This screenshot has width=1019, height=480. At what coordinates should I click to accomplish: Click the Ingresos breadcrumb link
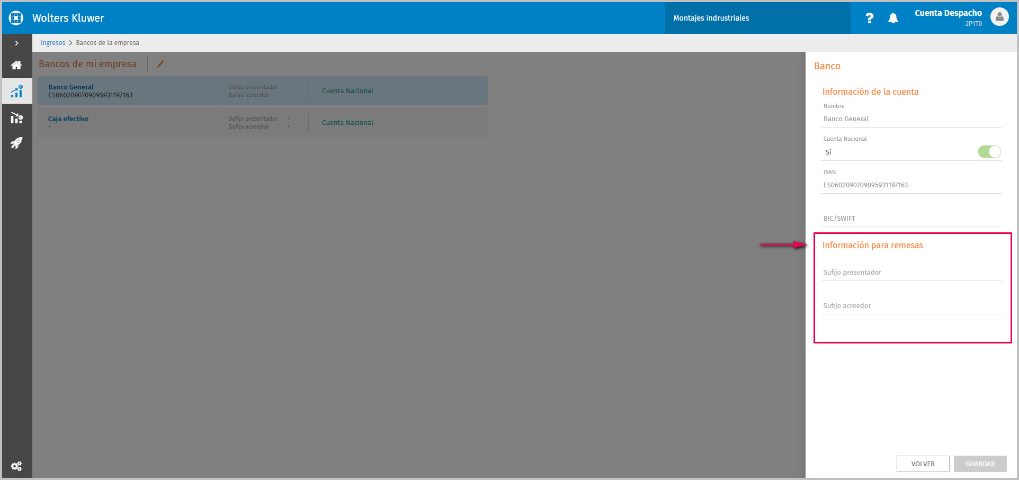53,43
